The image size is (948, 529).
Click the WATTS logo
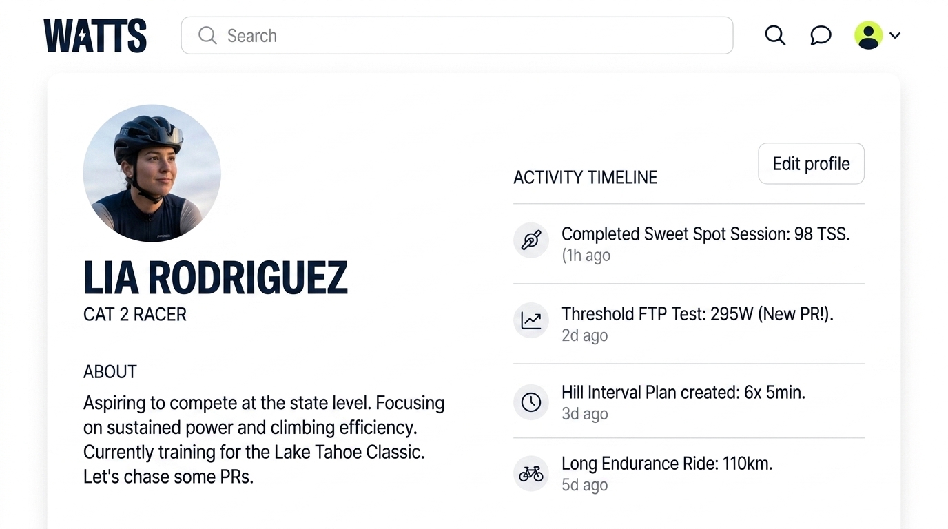(x=95, y=36)
